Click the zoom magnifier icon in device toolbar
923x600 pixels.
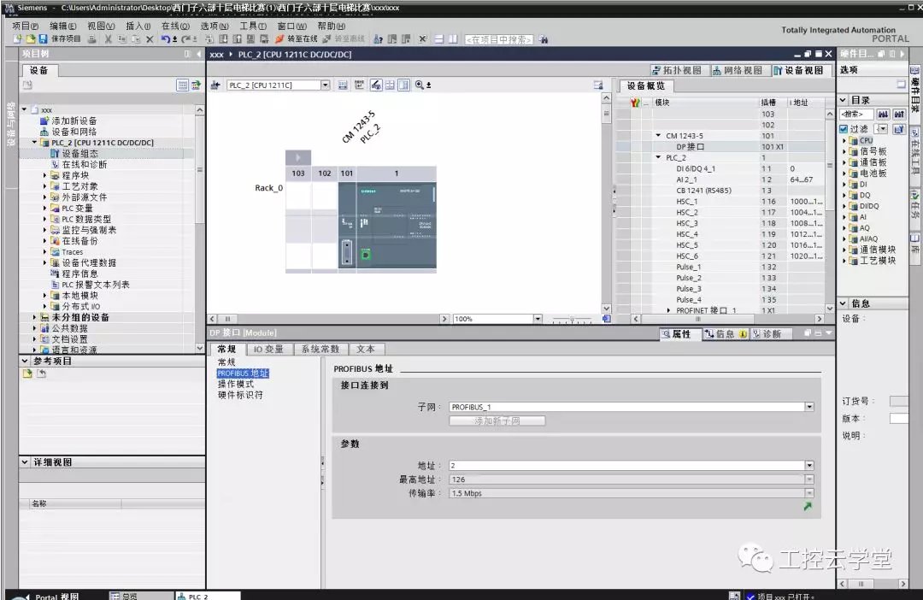[420, 85]
